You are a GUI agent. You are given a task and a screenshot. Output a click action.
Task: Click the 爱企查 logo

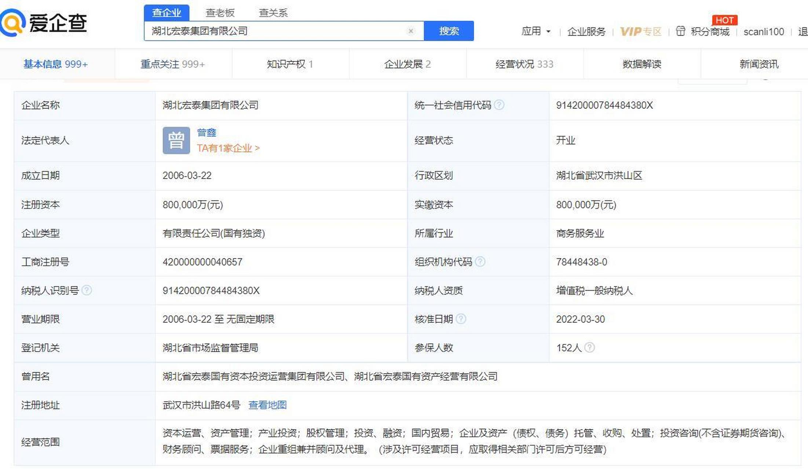44,24
